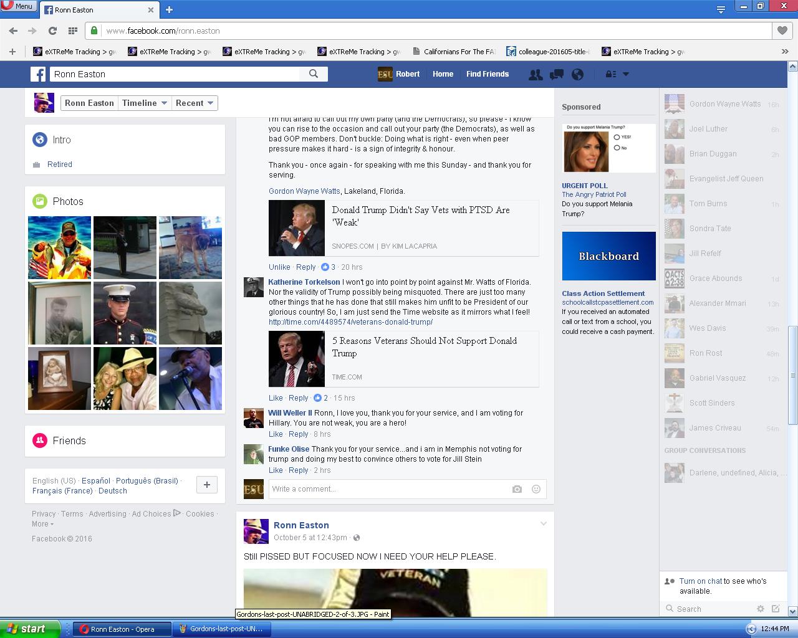The height and width of the screenshot is (638, 798).
Task: Expand the Timeline dropdown
Action: [145, 103]
